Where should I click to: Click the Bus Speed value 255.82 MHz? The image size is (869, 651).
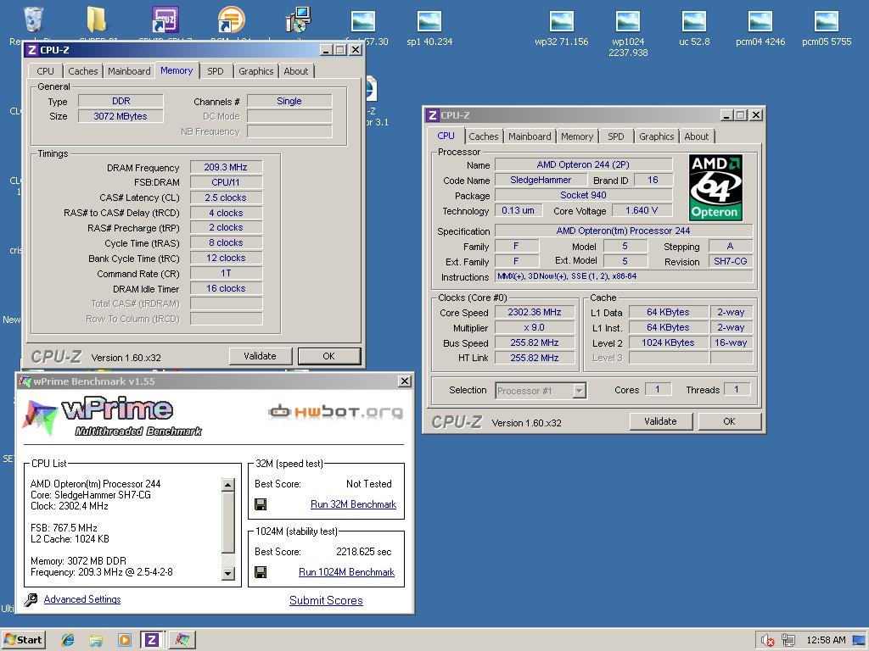tap(535, 342)
